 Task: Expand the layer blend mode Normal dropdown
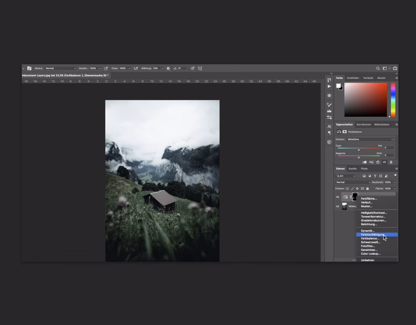(x=353, y=182)
